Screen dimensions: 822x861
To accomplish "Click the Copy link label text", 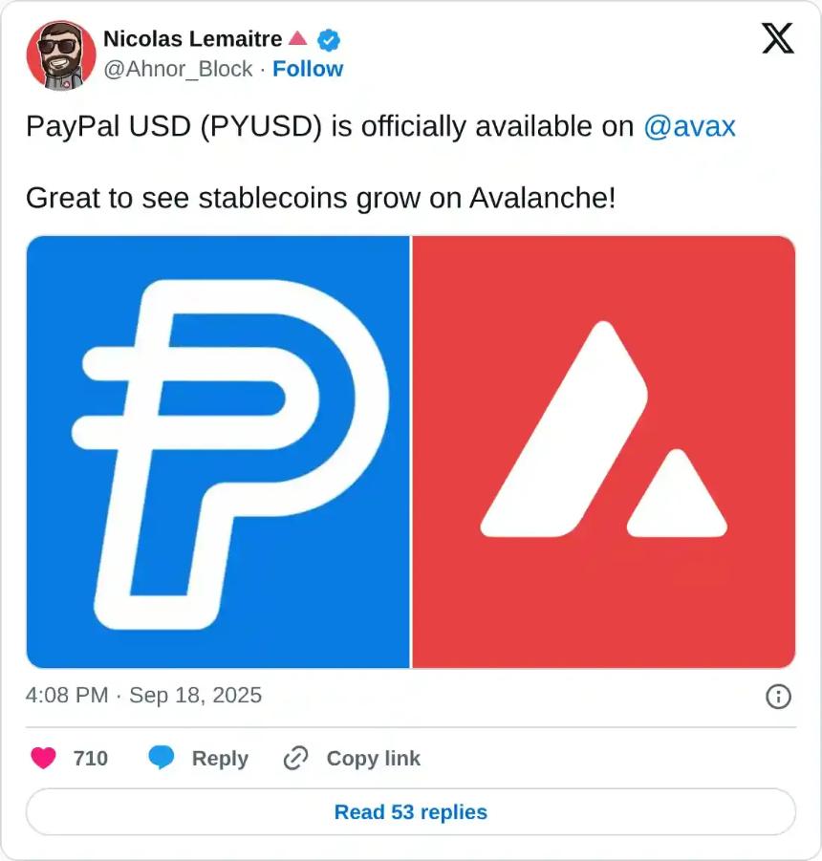I will pos(373,758).
